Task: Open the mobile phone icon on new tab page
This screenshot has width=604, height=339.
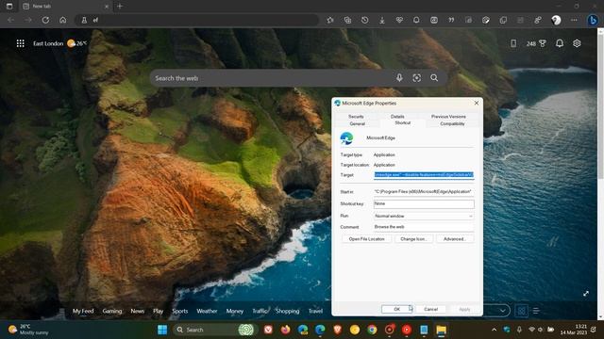Action: [x=513, y=43]
